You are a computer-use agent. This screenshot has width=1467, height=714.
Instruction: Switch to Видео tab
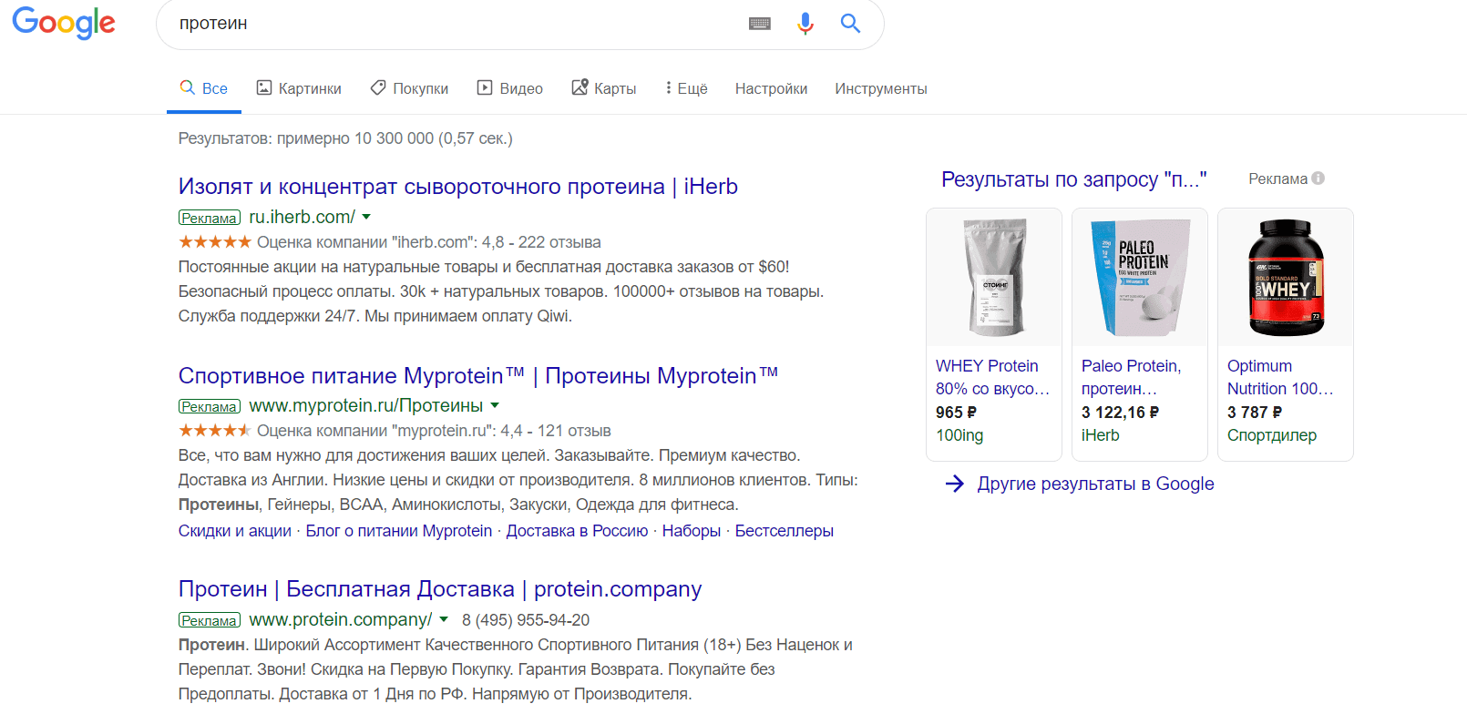pyautogui.click(x=510, y=88)
